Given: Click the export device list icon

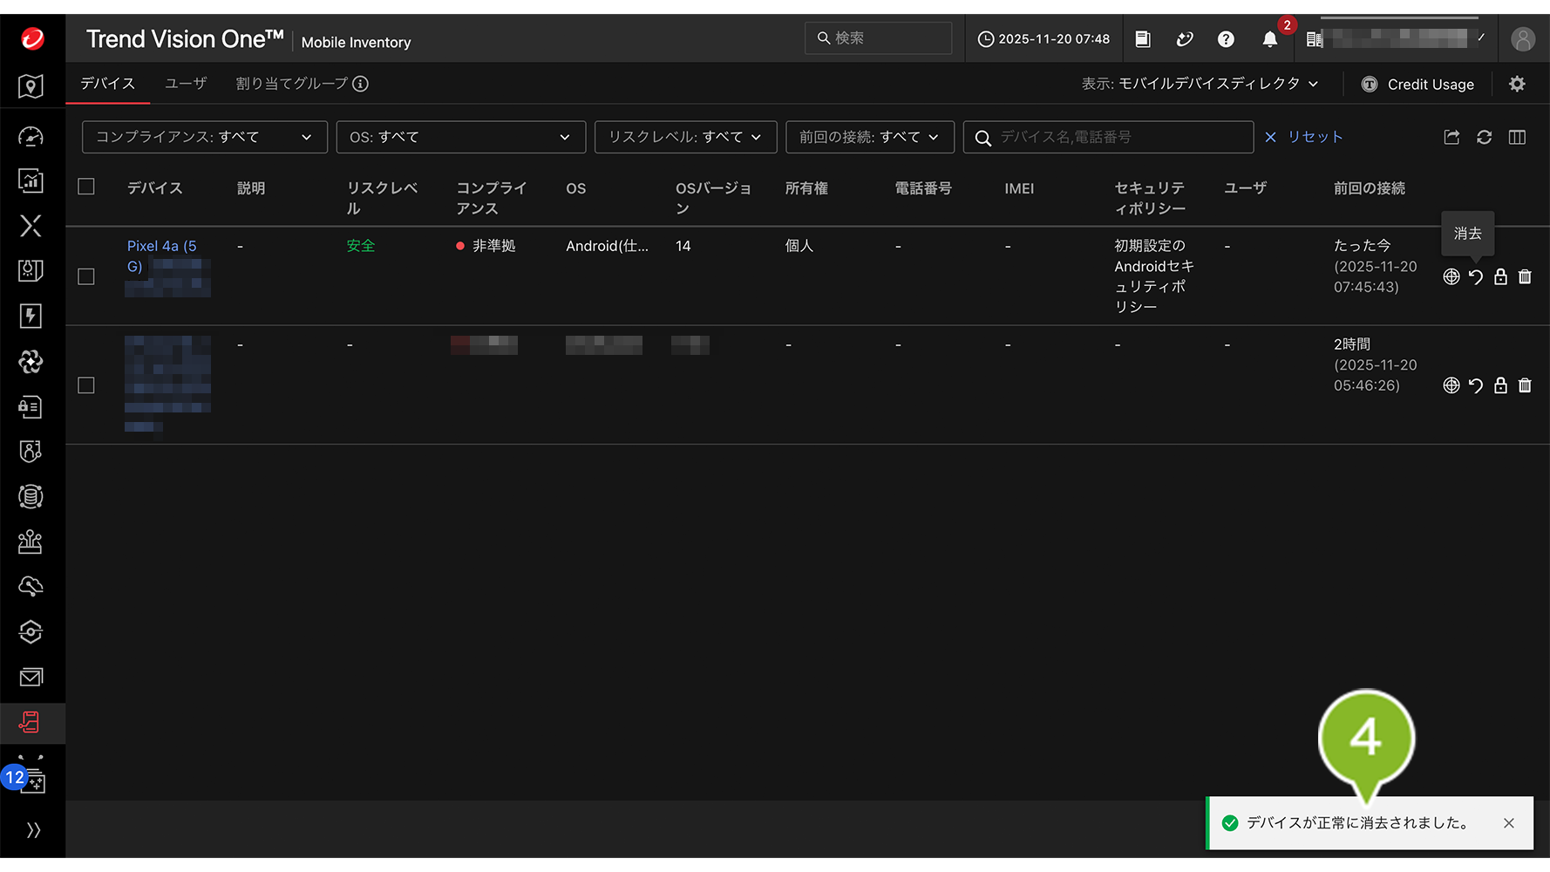Looking at the screenshot, I should point(1451,137).
